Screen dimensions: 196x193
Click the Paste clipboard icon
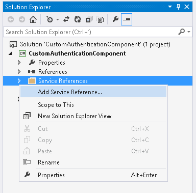[x=27, y=151]
